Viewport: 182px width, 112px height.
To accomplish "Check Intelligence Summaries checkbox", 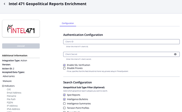I will pyautogui.click(x=64, y=104).
